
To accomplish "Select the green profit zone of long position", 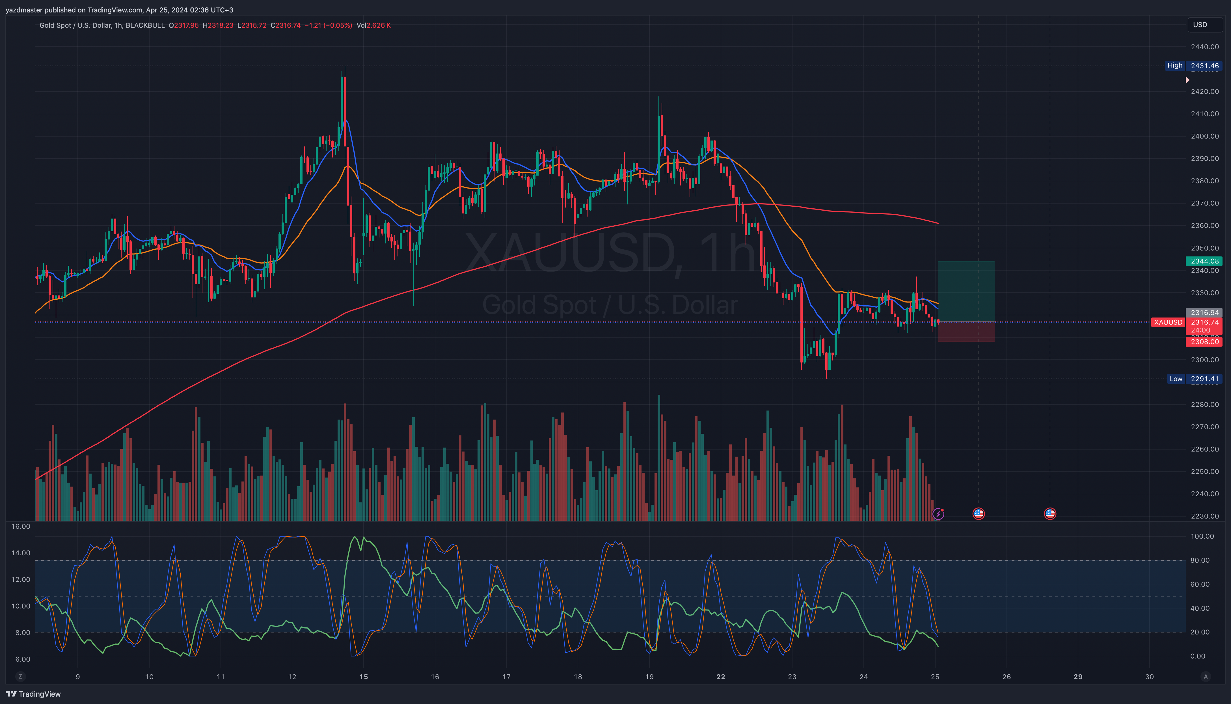I will [x=966, y=291].
